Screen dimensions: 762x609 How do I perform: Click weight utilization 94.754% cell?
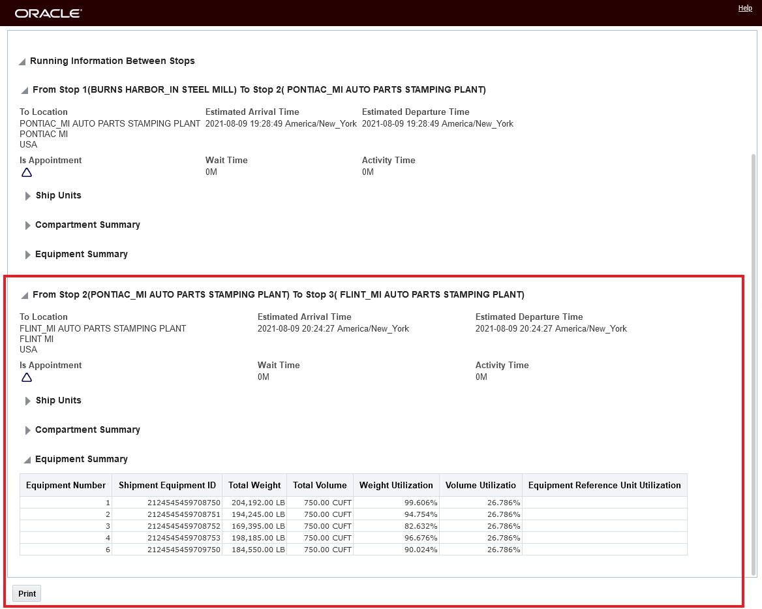pyautogui.click(x=397, y=514)
